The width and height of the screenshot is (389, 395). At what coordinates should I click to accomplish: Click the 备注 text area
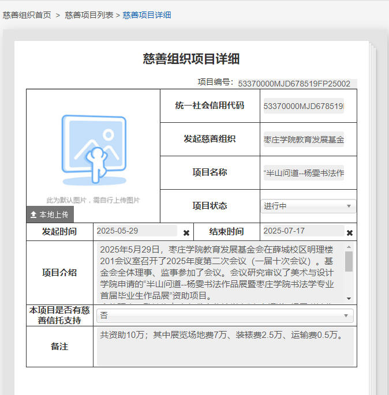[226, 347]
